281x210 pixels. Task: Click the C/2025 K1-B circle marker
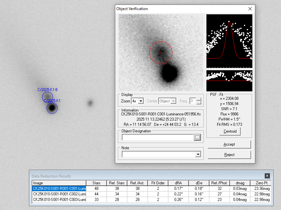(47, 97)
